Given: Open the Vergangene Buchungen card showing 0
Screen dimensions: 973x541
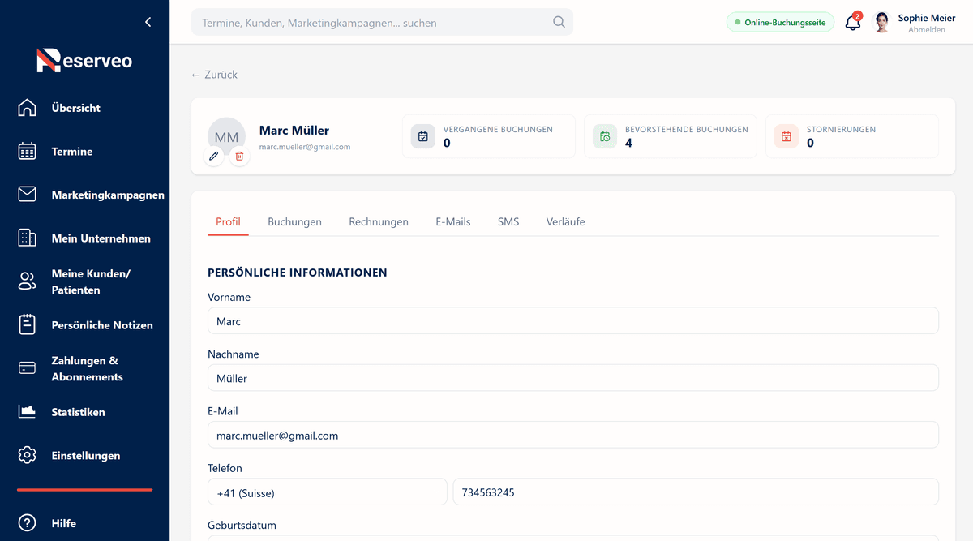Looking at the screenshot, I should [x=488, y=136].
